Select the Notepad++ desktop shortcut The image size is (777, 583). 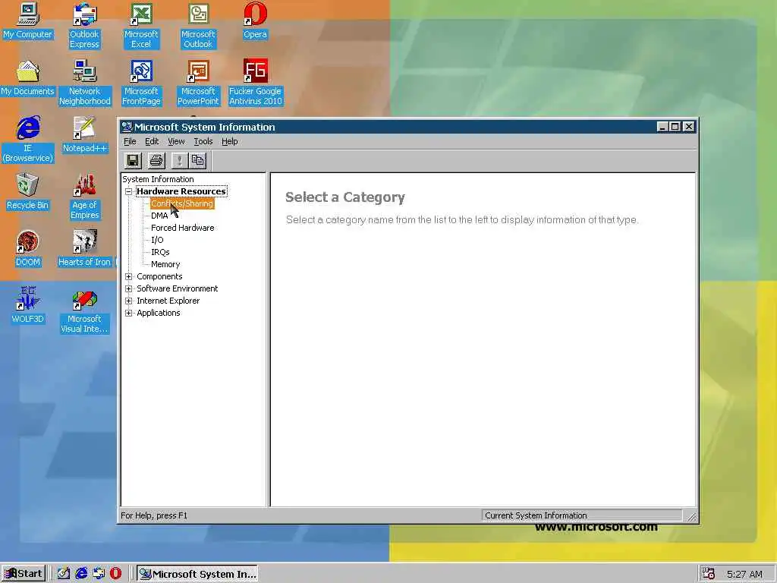pos(85,135)
